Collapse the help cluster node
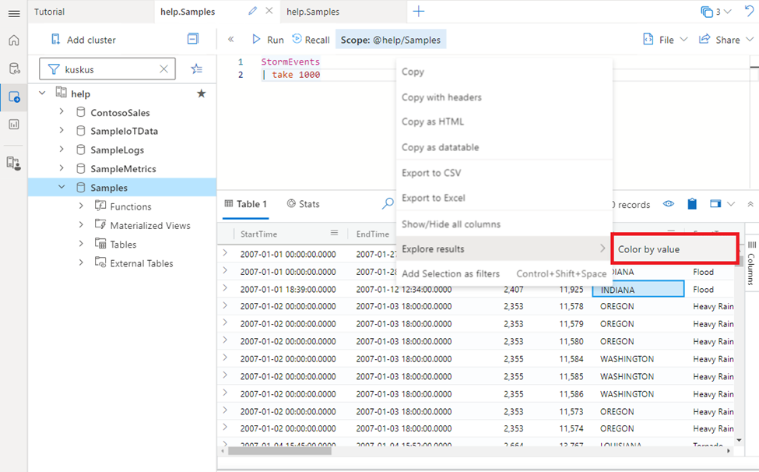The image size is (759, 472). (42, 93)
